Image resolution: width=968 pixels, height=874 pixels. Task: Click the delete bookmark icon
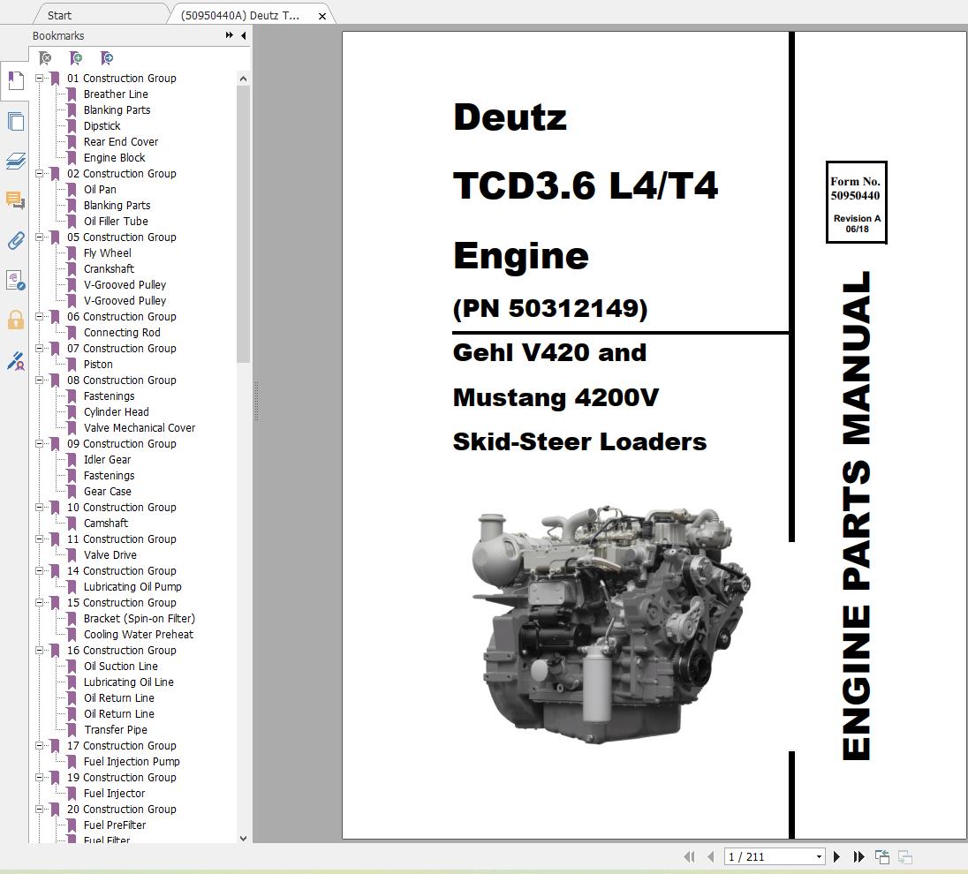click(x=45, y=58)
